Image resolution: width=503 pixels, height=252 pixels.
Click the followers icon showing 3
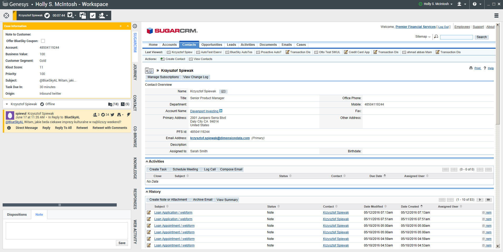click(x=95, y=115)
